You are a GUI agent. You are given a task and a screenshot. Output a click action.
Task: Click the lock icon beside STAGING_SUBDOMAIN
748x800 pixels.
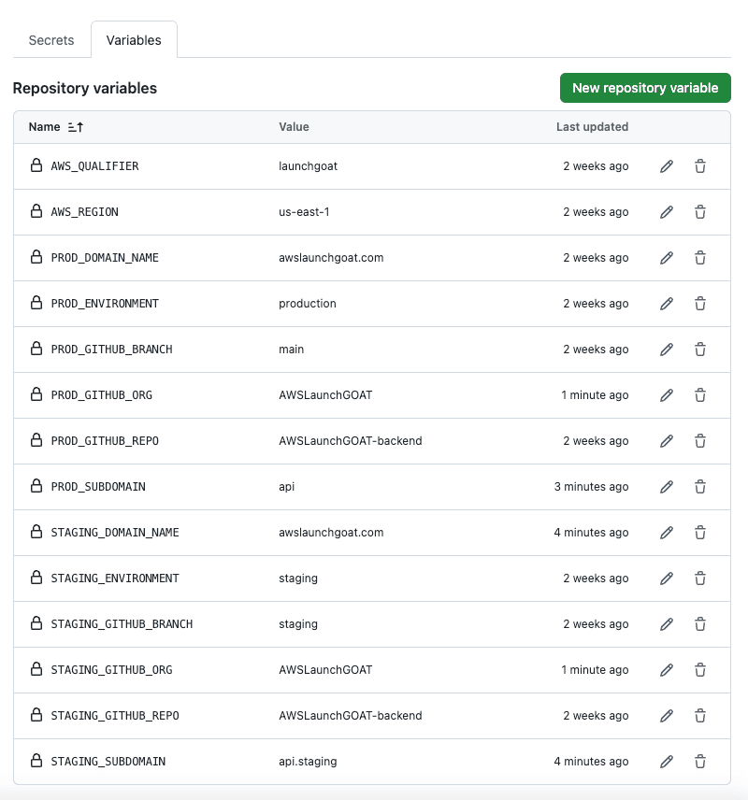click(x=36, y=760)
